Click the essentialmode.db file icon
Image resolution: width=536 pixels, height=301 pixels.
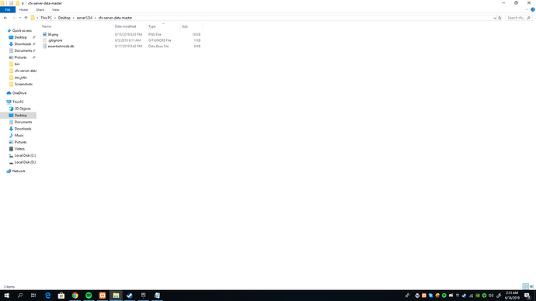(x=44, y=46)
